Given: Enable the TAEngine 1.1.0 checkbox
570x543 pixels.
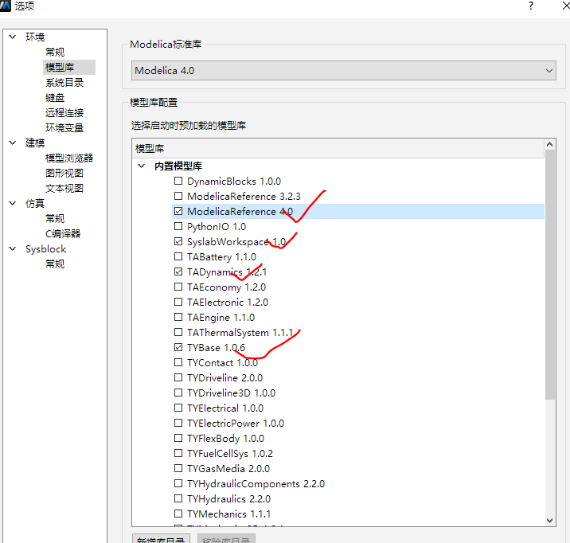Looking at the screenshot, I should pyautogui.click(x=178, y=317).
